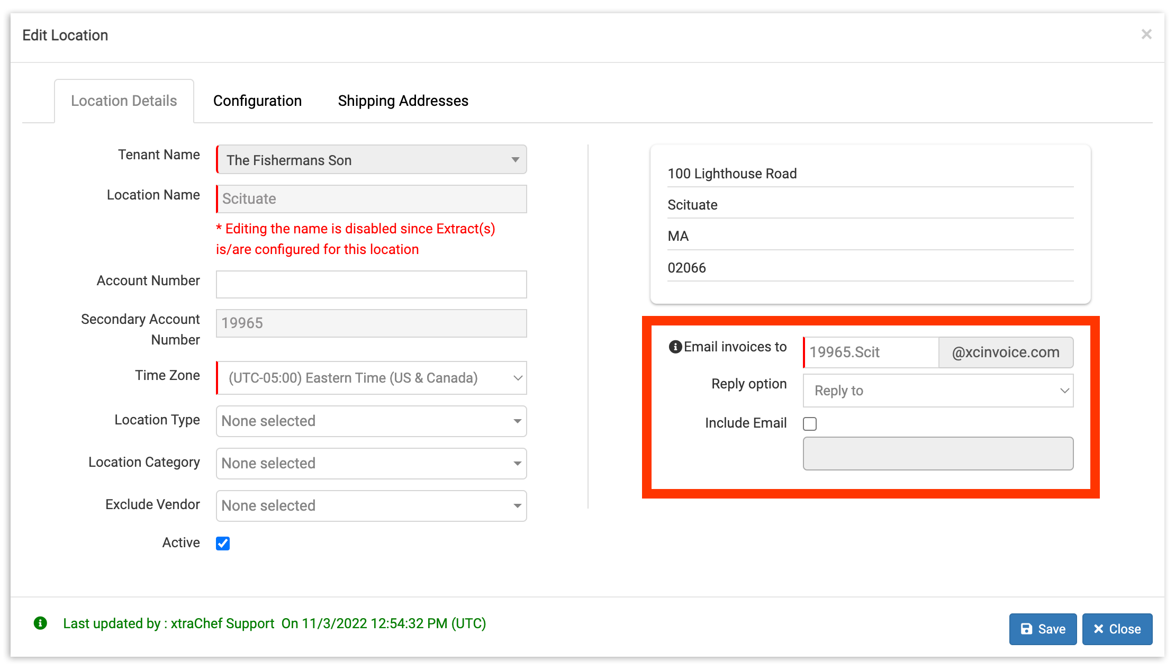1175x670 pixels.
Task: Click info icon beside Email invoices to
Action: pyautogui.click(x=675, y=347)
